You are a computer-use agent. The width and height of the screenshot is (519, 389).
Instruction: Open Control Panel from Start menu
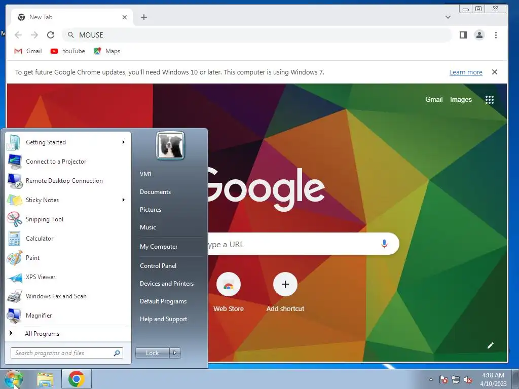point(158,265)
